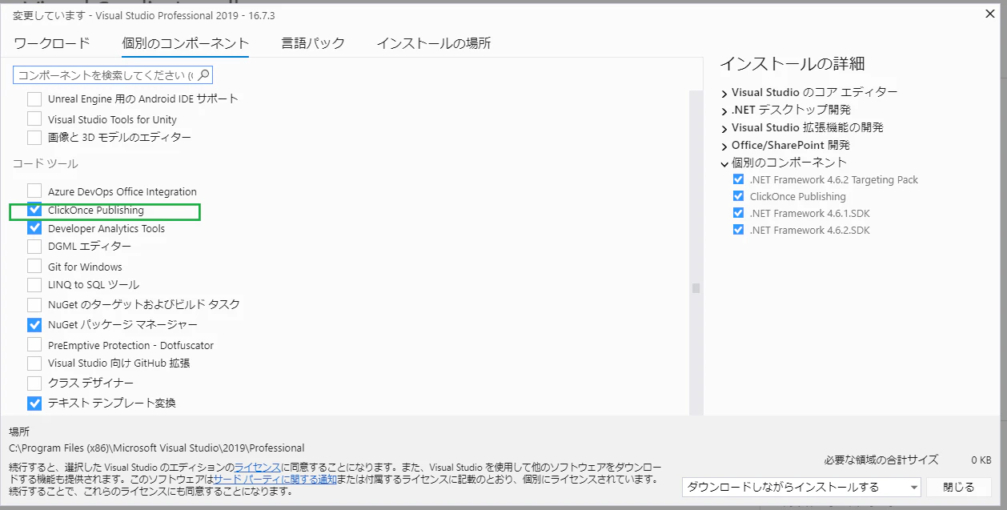
Task: Uncheck .NET Framework 4.6.1.SDK in details
Action: point(738,213)
